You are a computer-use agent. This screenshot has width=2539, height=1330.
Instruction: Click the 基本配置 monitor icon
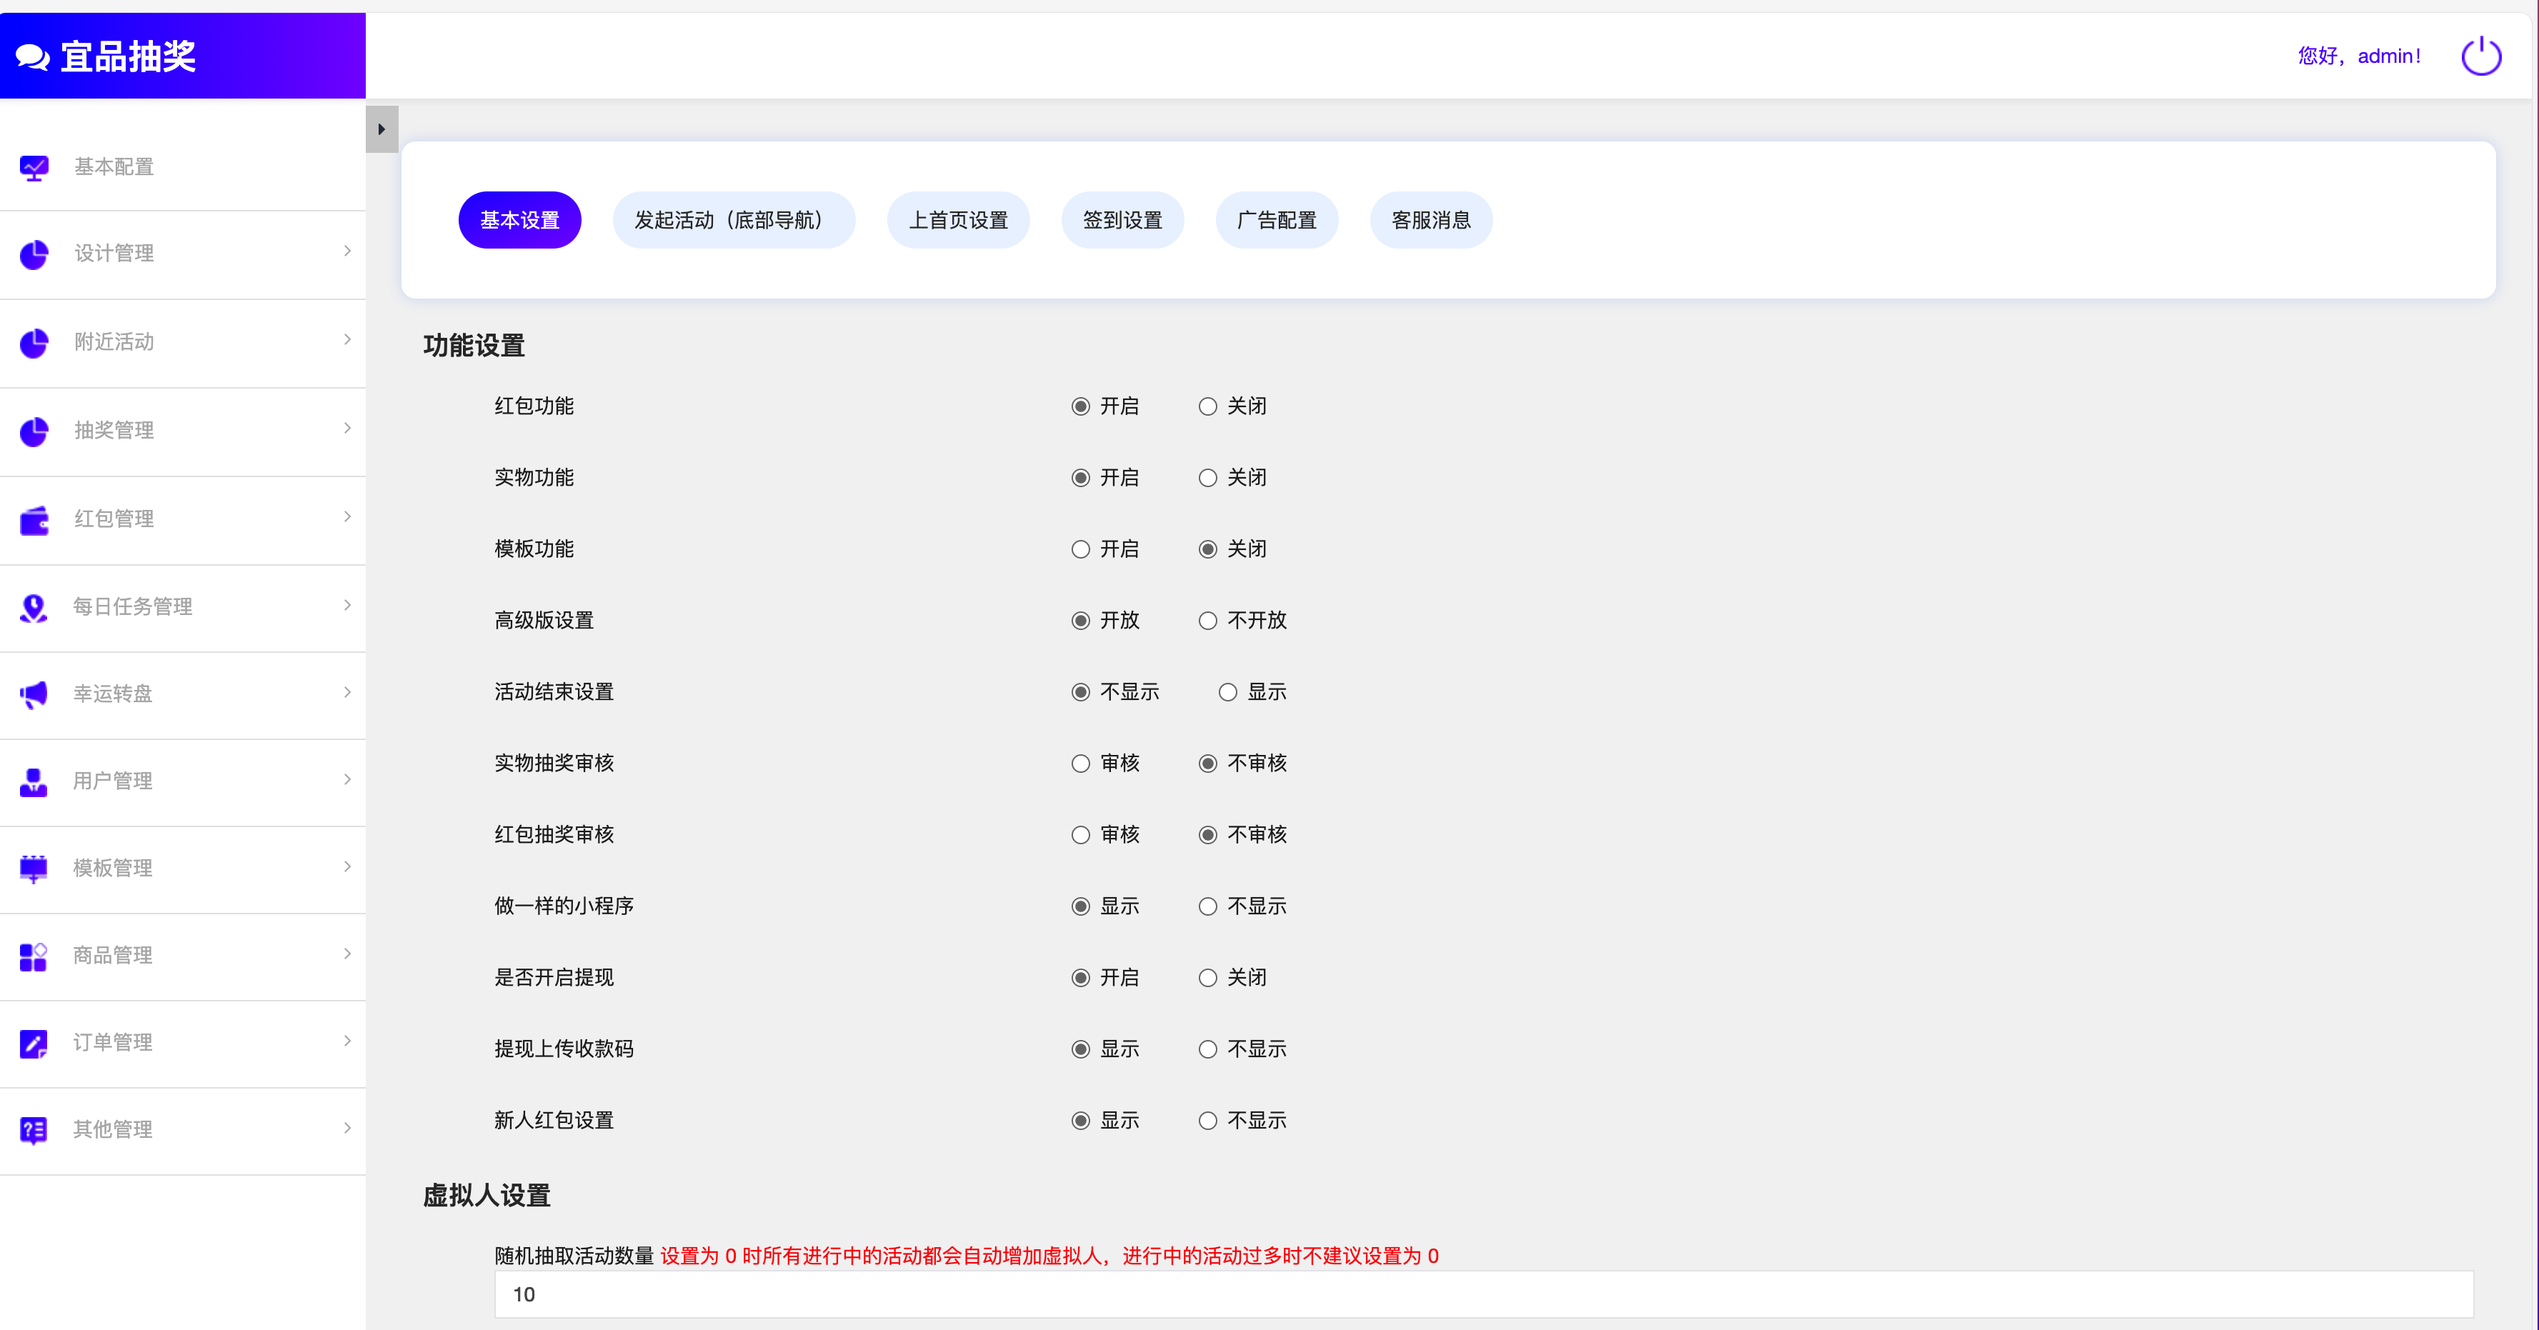pyautogui.click(x=34, y=167)
